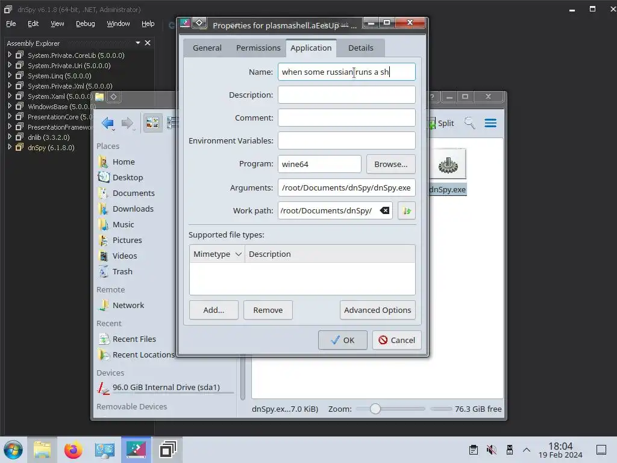Click Remove file type button

(x=268, y=310)
